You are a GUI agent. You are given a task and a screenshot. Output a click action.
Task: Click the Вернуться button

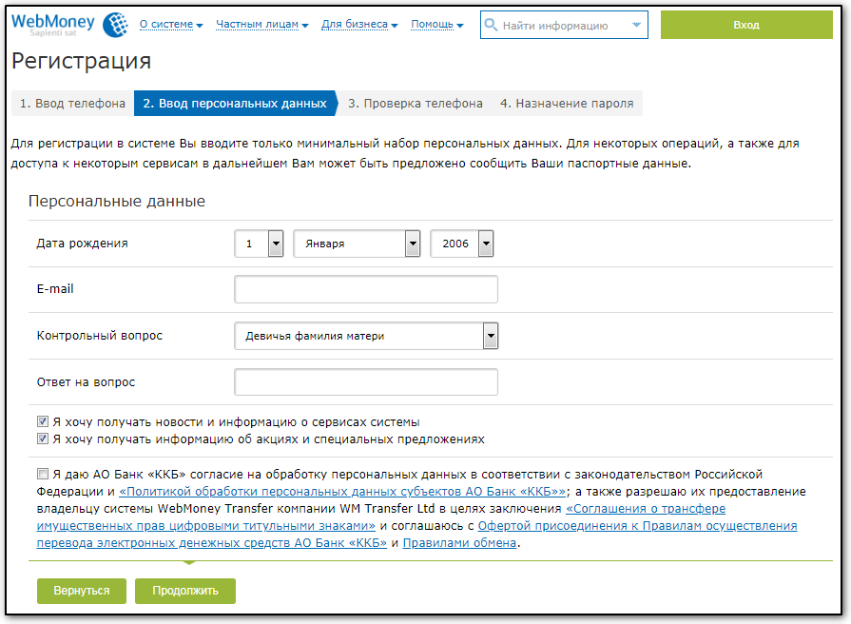click(x=82, y=591)
